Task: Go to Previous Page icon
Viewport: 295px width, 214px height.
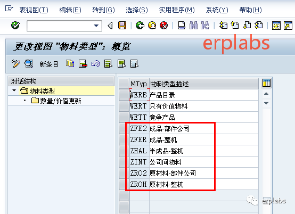Action: [235, 25]
